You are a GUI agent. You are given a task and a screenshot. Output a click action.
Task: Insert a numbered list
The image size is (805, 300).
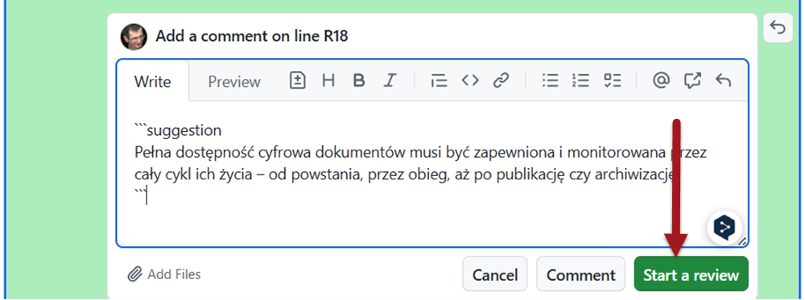tap(580, 80)
